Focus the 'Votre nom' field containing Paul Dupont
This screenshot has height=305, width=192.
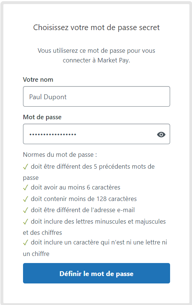(x=97, y=97)
